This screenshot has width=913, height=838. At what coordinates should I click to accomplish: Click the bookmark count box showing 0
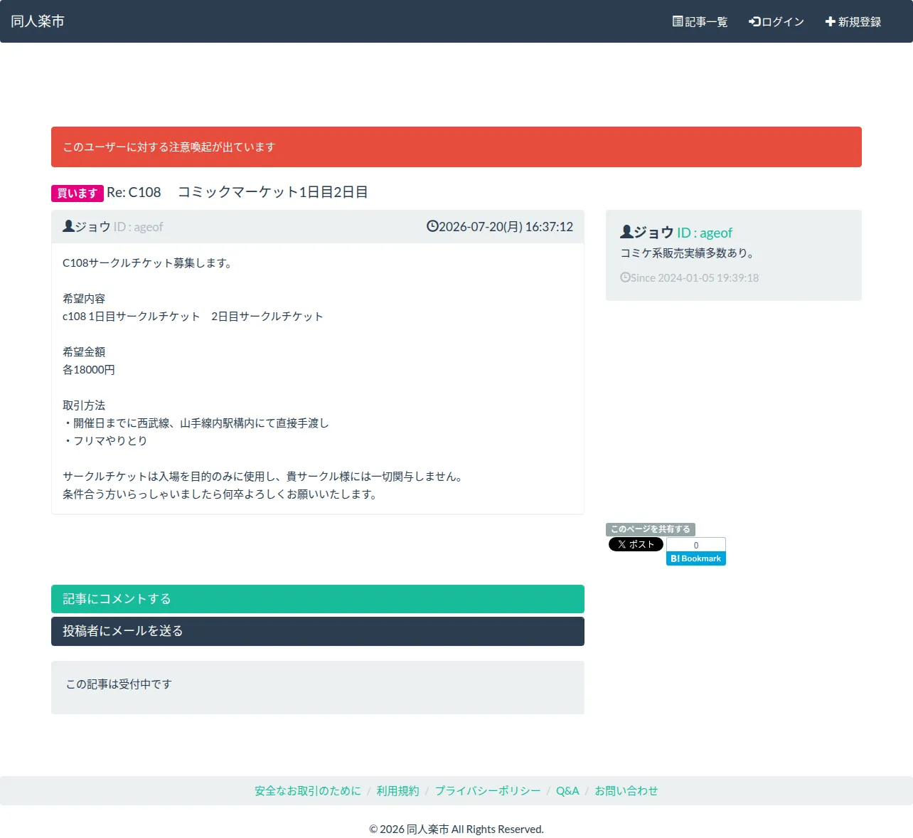696,545
